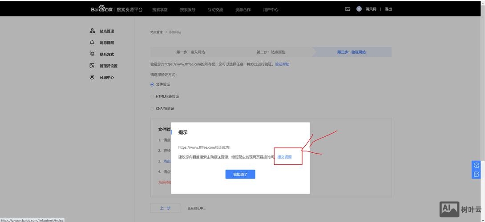Screen dimensions: 485x222
Task: Click 站点管理 breadcrumb link
Action: (157, 32)
